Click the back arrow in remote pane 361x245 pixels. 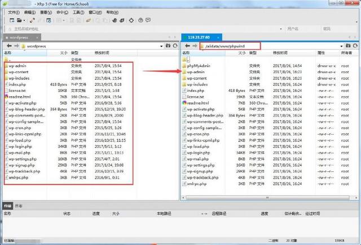click(187, 46)
